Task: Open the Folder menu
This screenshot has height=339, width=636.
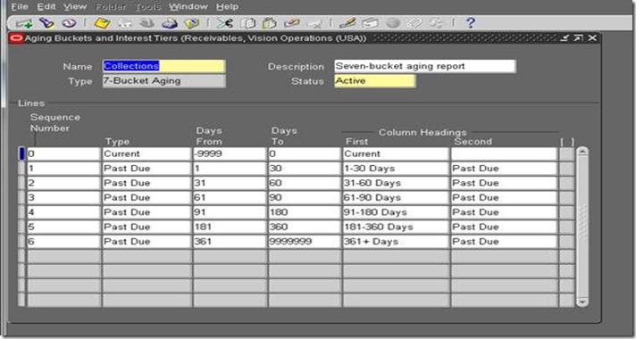Action: [x=111, y=7]
